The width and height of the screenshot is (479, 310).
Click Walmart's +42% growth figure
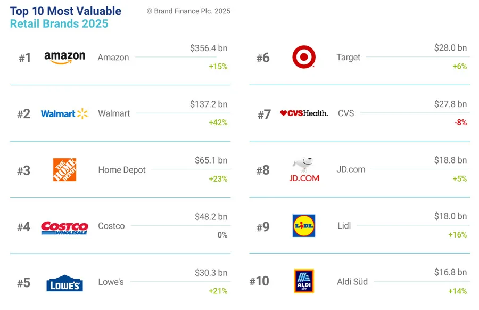point(218,123)
